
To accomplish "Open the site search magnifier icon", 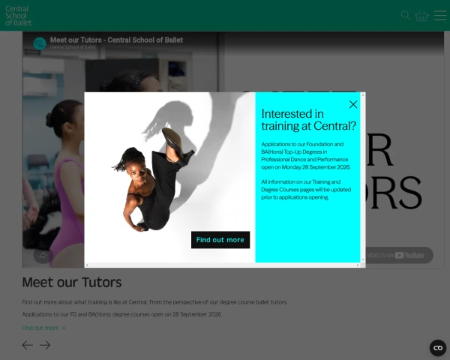I will pos(406,15).
